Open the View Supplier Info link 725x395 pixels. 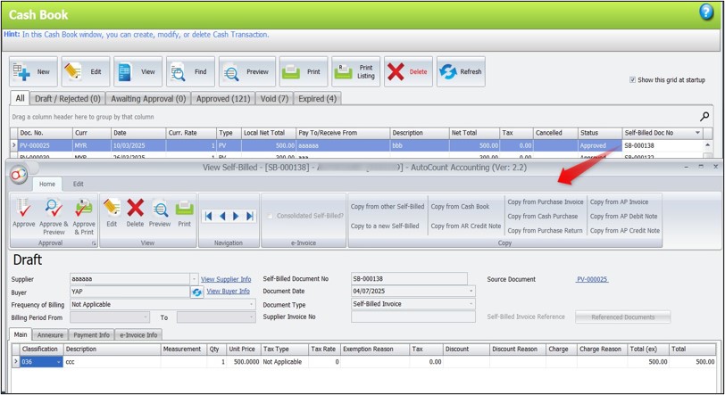coord(225,279)
